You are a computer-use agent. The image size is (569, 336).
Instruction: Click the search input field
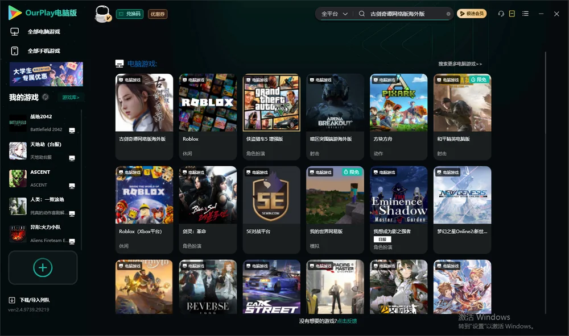pyautogui.click(x=406, y=14)
